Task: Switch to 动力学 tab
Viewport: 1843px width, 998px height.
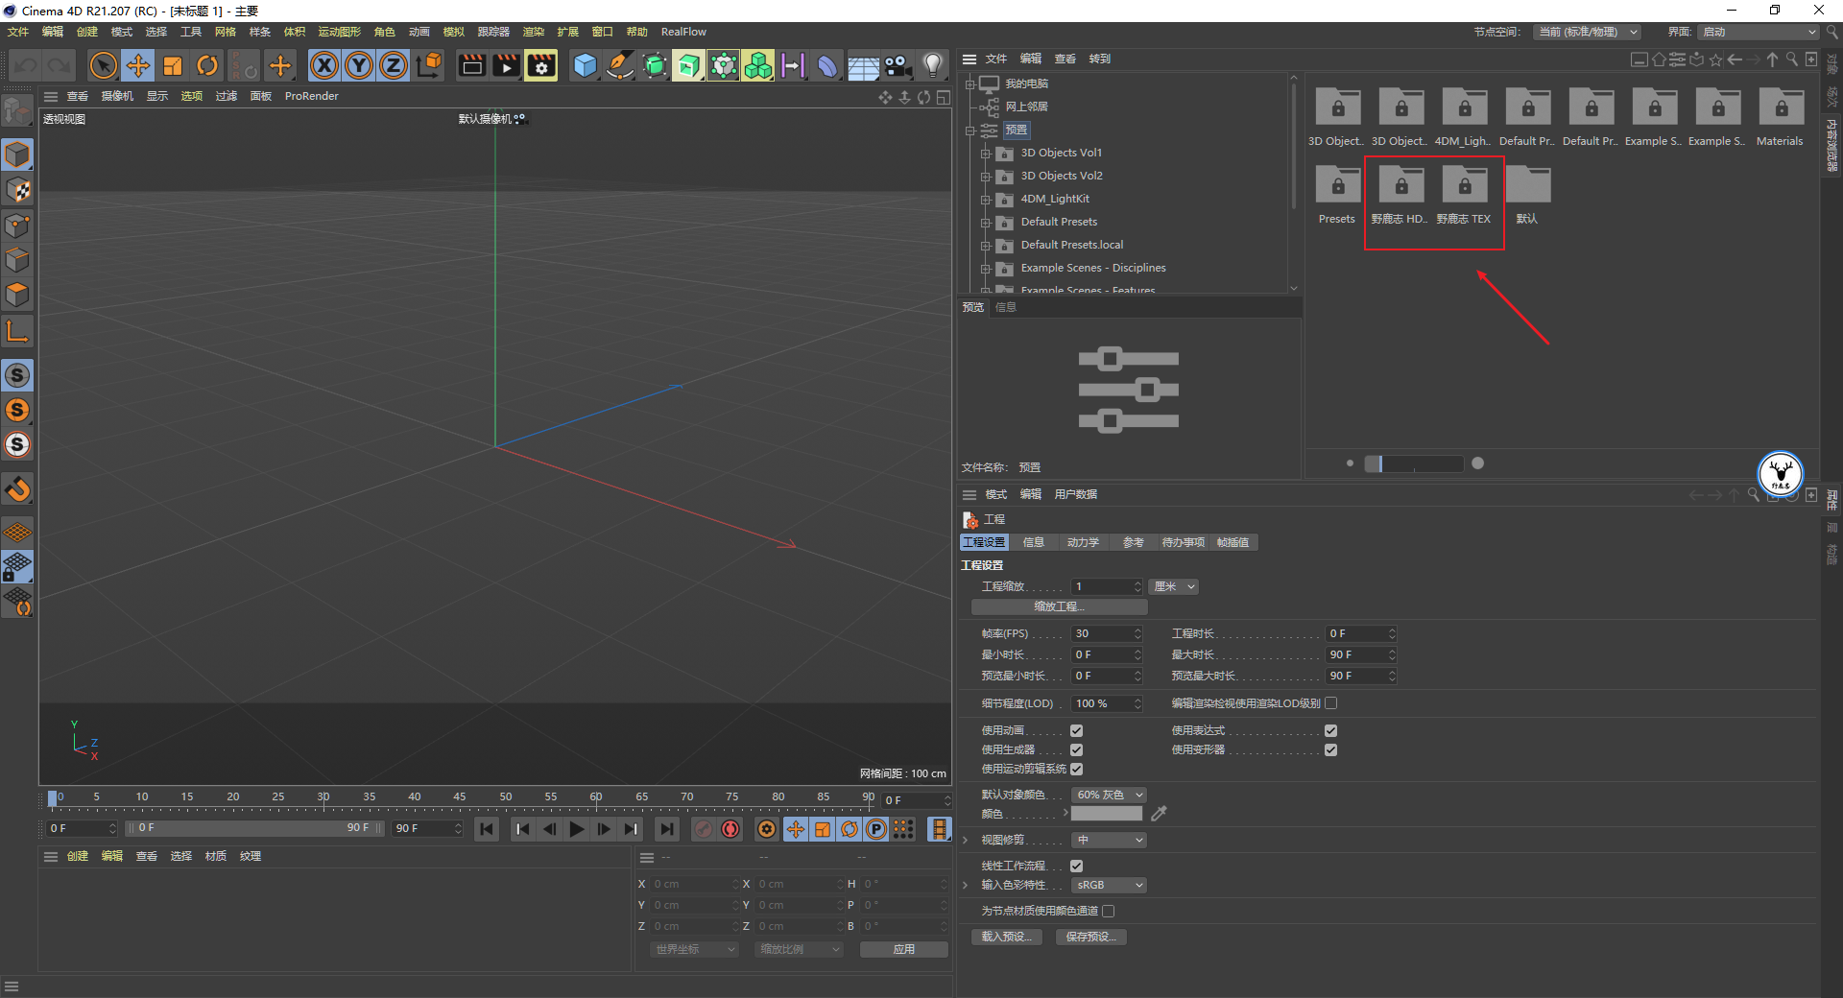Action: pyautogui.click(x=1083, y=543)
